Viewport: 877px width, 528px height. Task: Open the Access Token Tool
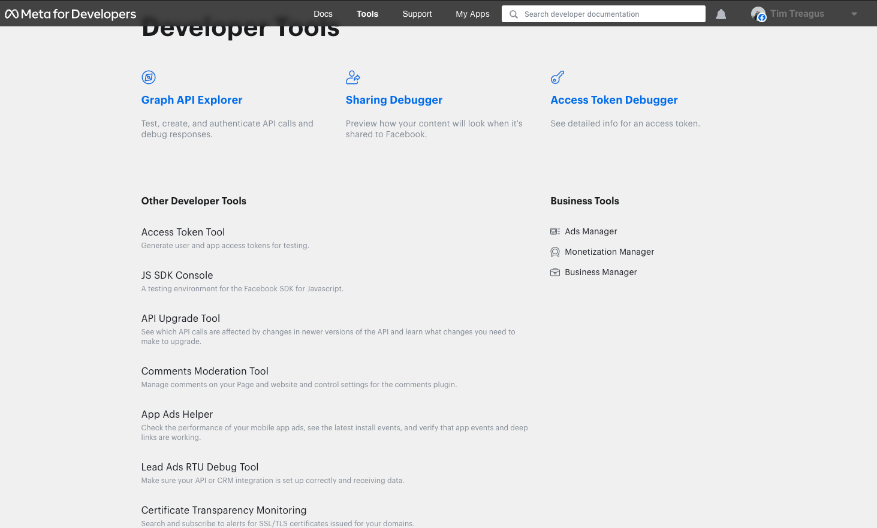point(183,232)
